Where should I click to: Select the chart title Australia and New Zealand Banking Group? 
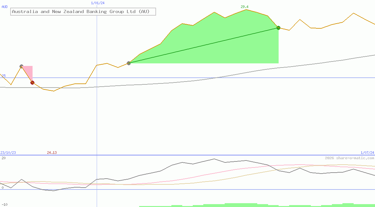(x=83, y=11)
